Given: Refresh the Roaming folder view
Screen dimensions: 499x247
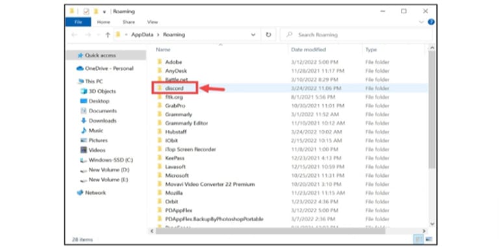Looking at the screenshot, I should coord(268,34).
